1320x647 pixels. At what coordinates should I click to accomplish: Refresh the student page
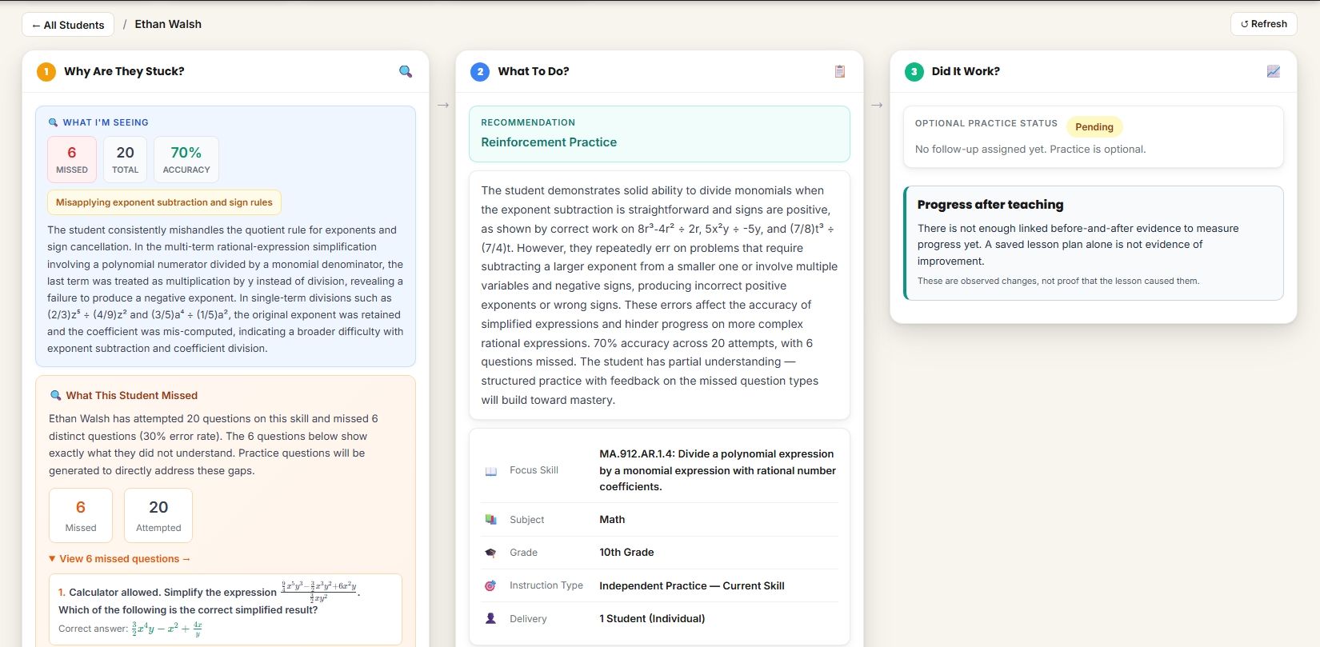[x=1264, y=24]
